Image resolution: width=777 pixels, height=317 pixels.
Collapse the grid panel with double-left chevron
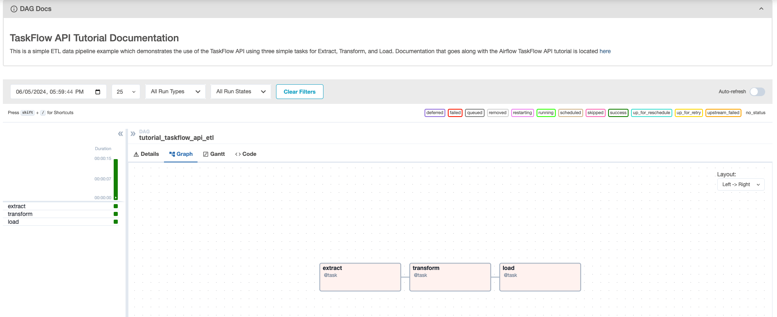click(120, 134)
